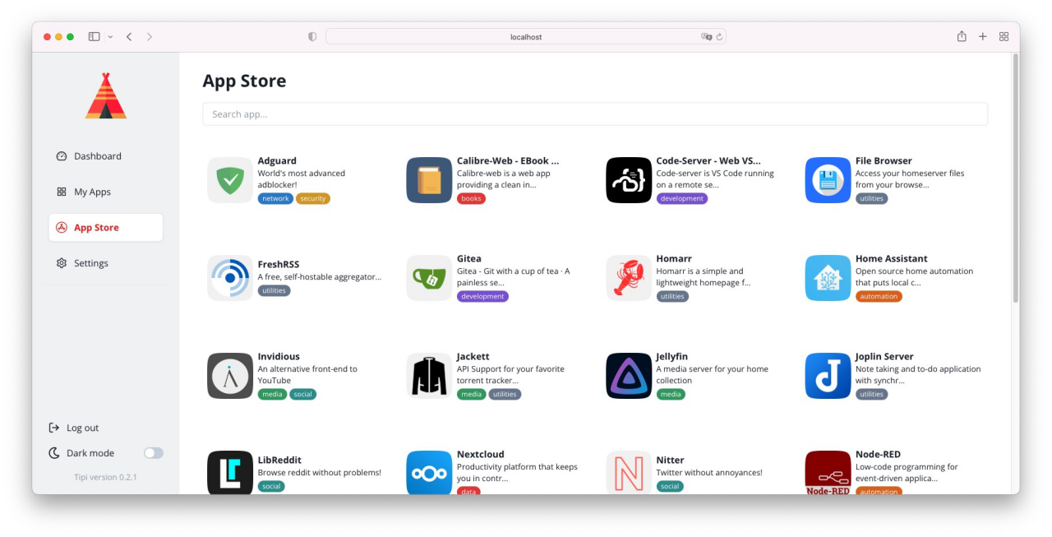Expand the Safari sidebar dropdown chevron

coord(111,37)
